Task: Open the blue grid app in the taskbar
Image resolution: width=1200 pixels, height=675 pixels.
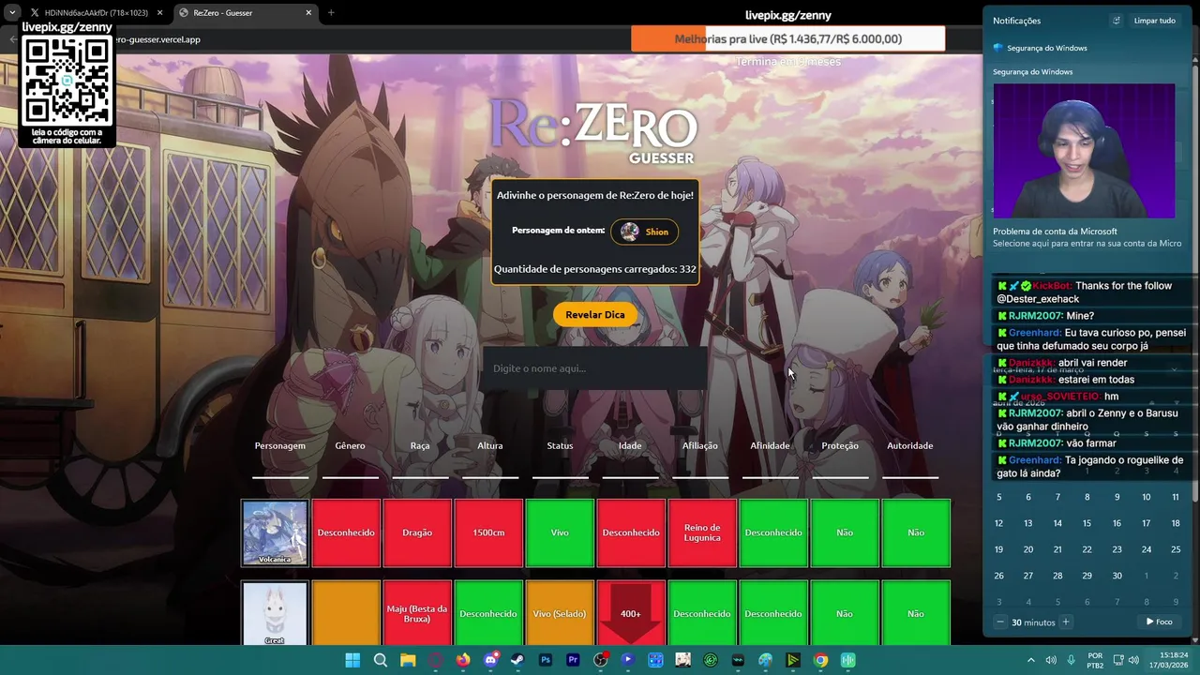Action: coord(655,660)
